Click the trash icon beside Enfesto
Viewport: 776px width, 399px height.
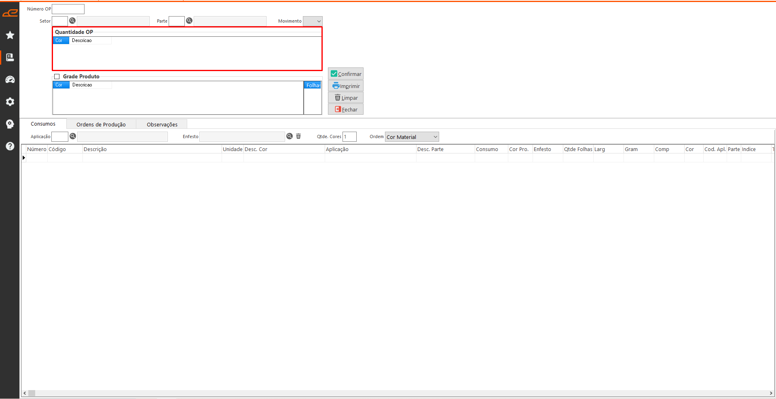[298, 136]
